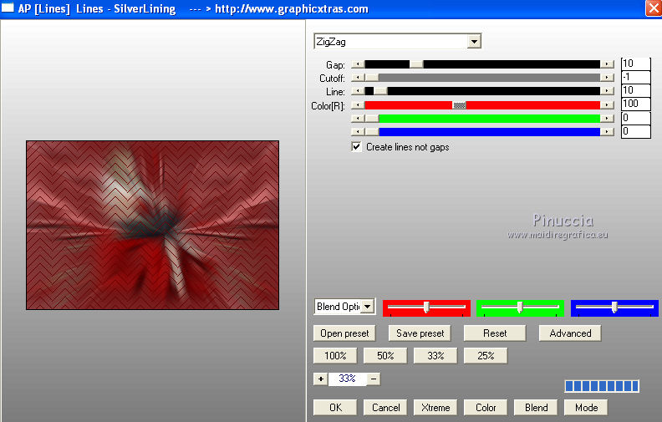Click the green value field showing 0
The width and height of the screenshot is (662, 422).
pyautogui.click(x=635, y=118)
